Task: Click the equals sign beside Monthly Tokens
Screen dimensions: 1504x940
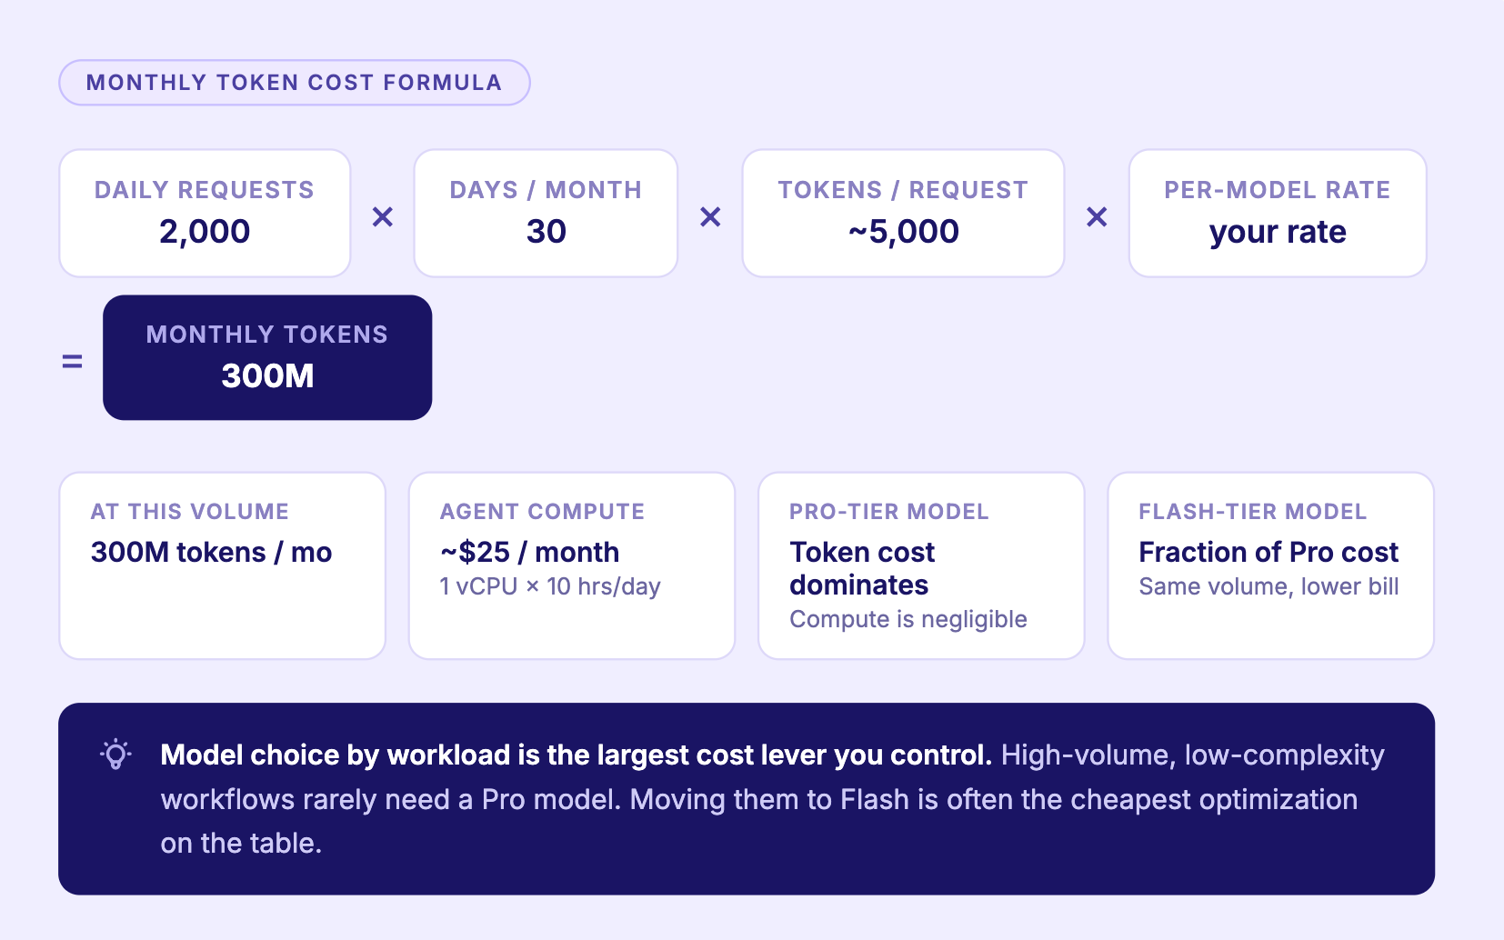Action: tap(72, 361)
